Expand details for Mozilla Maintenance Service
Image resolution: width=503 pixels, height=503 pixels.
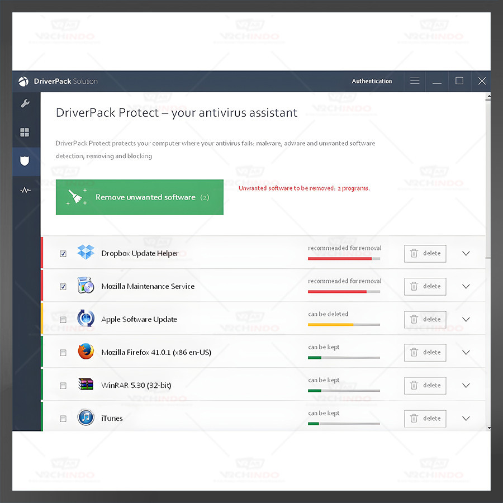coord(466,287)
